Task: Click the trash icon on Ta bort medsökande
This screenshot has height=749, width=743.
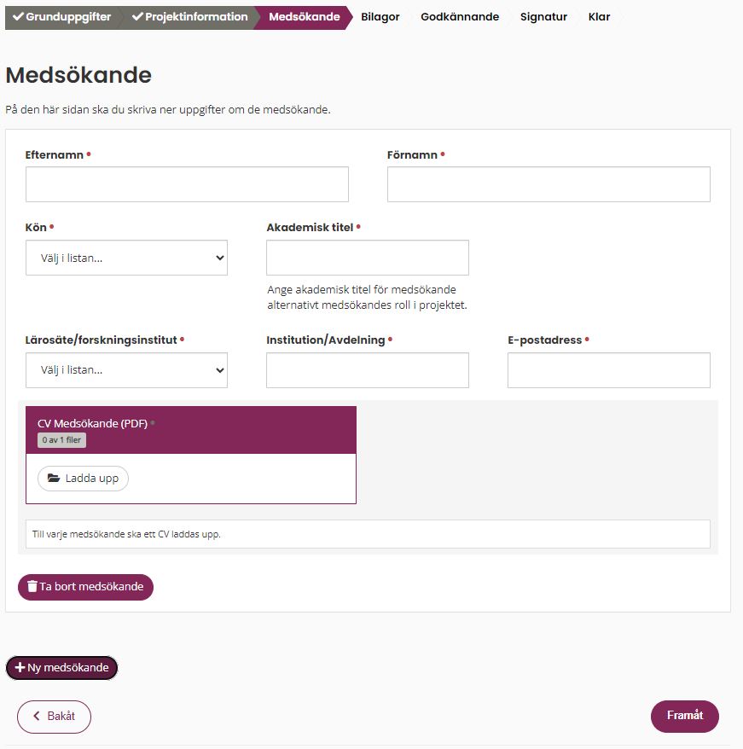Action: [x=32, y=586]
